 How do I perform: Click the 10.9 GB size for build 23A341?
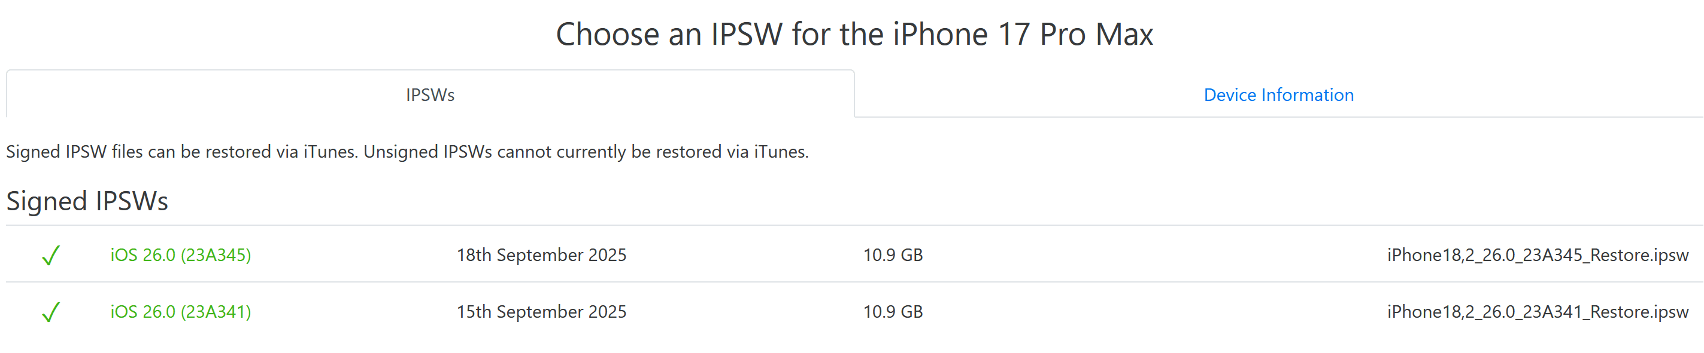click(x=892, y=312)
